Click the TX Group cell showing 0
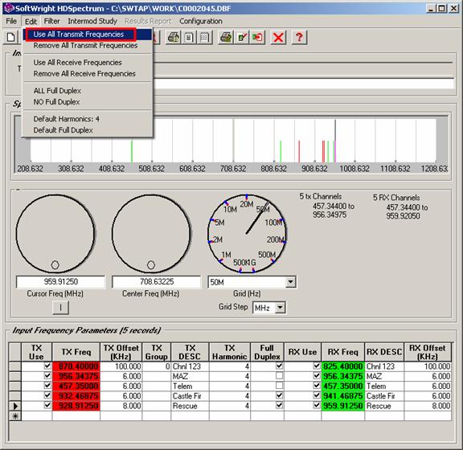Viewport: 463px width, 450px height. coord(157,366)
